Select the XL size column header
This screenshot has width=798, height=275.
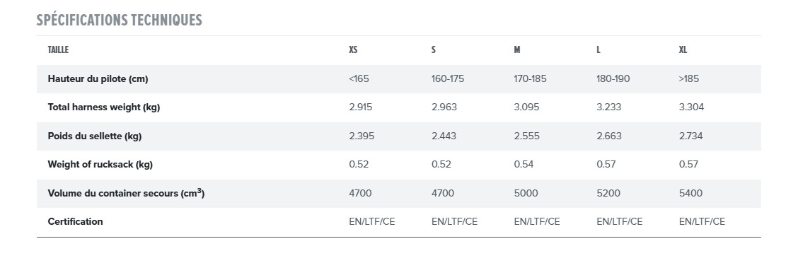tap(683, 49)
